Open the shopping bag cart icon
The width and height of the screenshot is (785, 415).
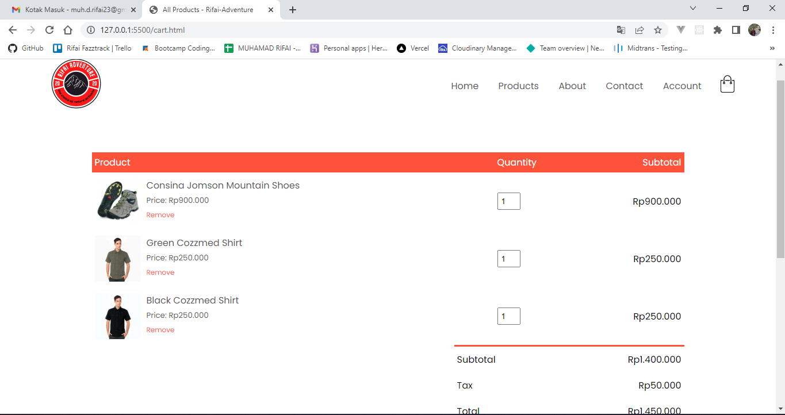click(x=727, y=84)
